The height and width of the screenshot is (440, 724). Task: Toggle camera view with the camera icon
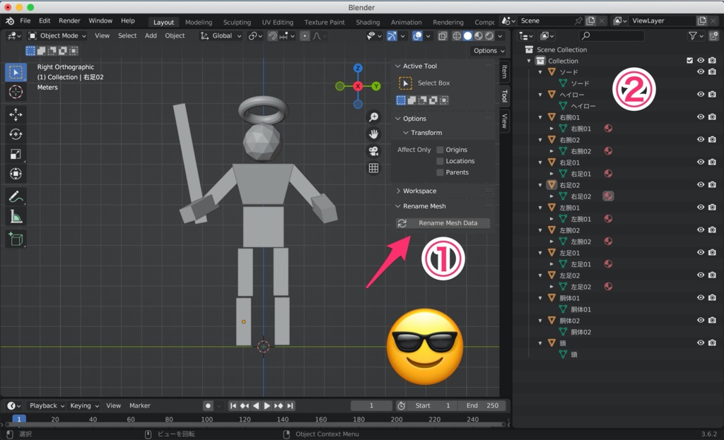[x=373, y=151]
